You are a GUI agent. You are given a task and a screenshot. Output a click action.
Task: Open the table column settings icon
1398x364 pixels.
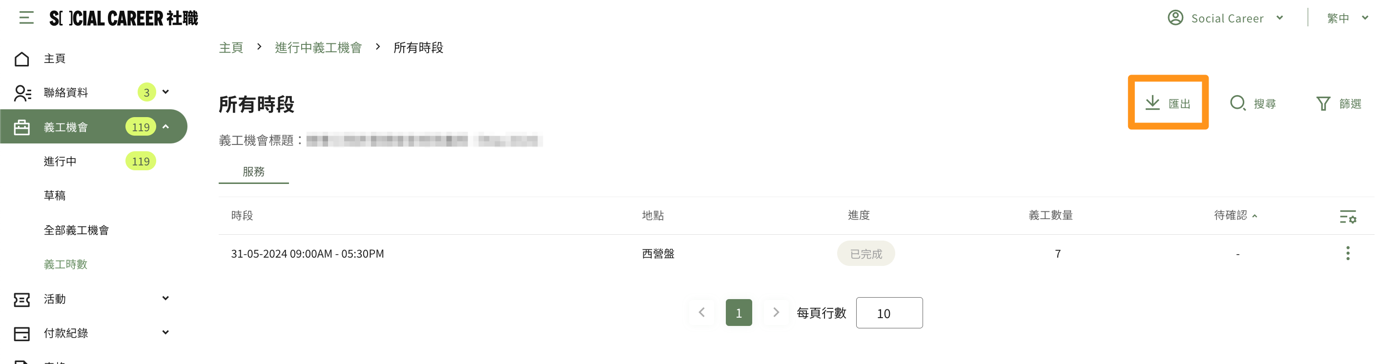[1348, 217]
